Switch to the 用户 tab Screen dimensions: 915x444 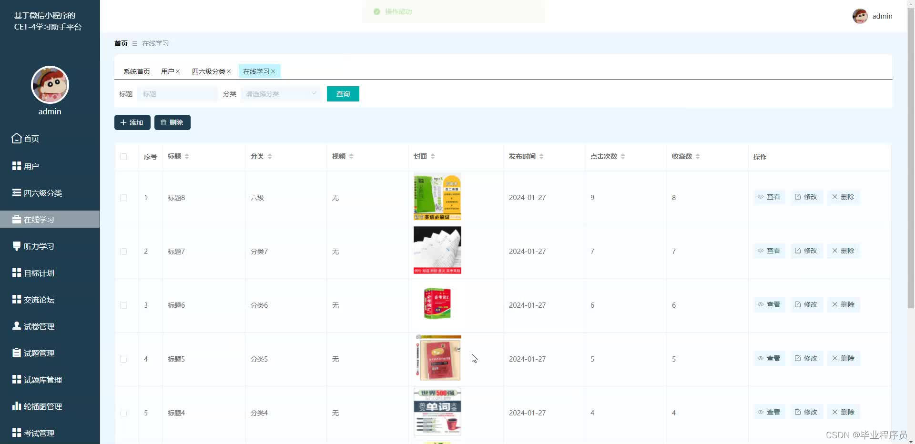click(167, 71)
